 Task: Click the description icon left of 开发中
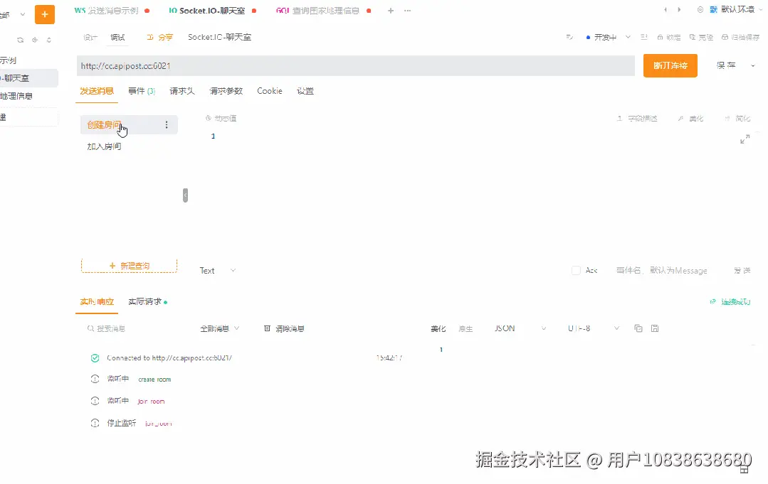(569, 37)
